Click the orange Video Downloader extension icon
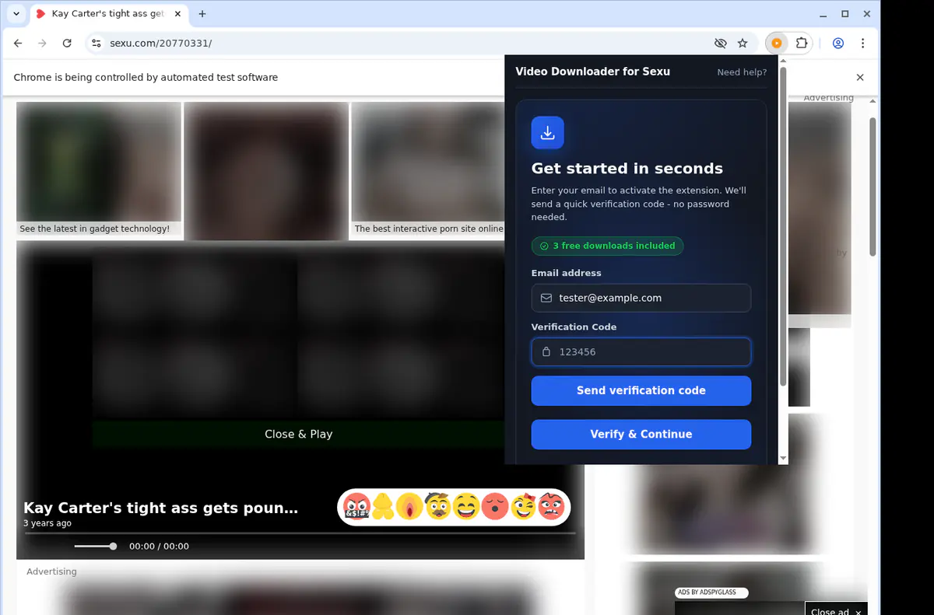934x615 pixels. coord(776,44)
